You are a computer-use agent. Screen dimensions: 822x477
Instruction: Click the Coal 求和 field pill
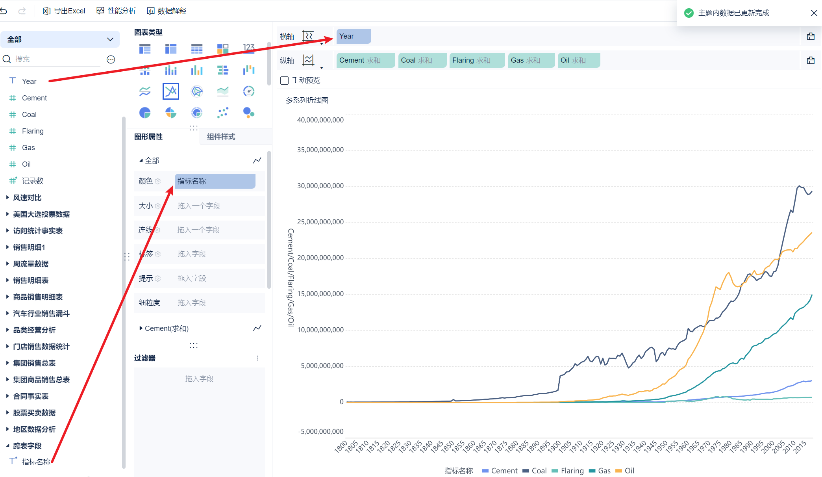422,60
